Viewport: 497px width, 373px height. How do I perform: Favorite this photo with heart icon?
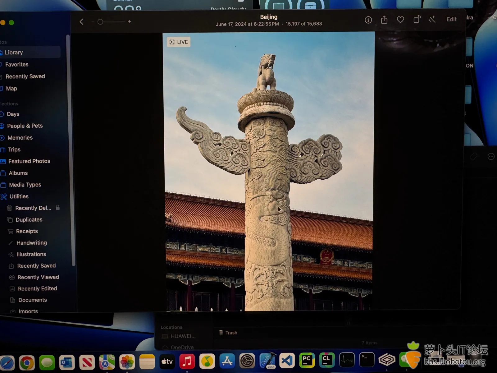(400, 20)
